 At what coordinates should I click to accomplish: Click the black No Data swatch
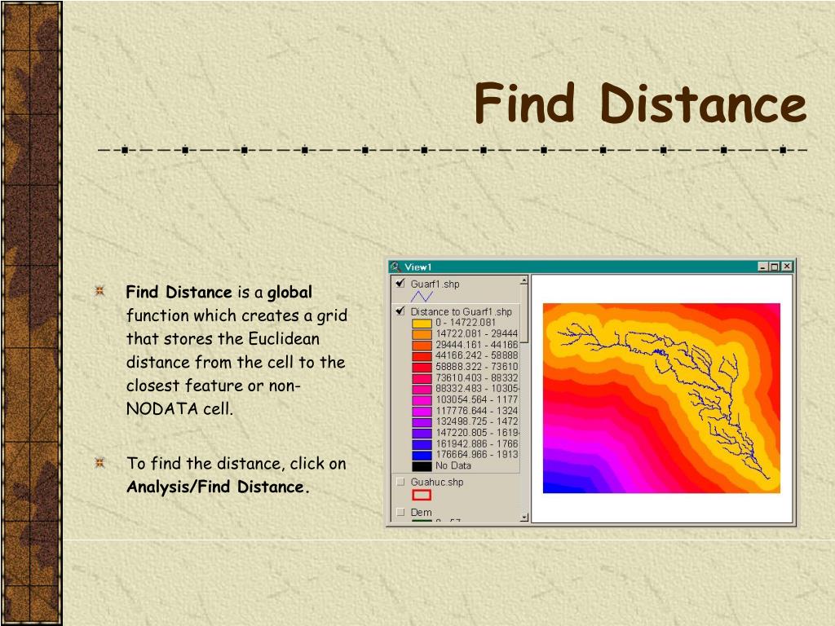click(x=422, y=465)
